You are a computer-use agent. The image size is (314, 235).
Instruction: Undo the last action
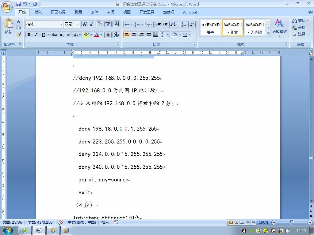(x=25, y=4)
